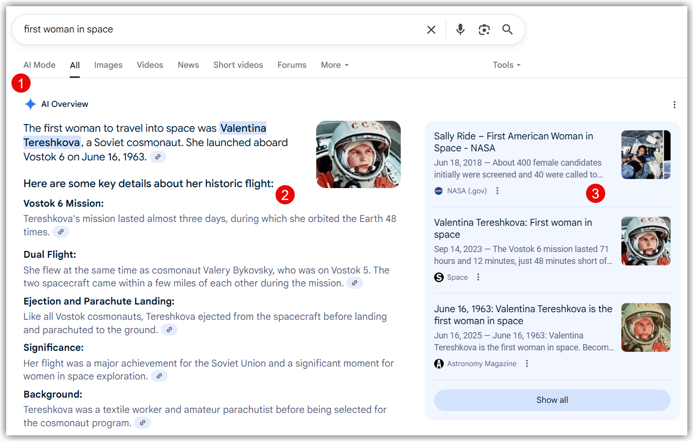The image size is (694, 442).
Task: Click the 'Significance:' heading
Action: pos(53,347)
